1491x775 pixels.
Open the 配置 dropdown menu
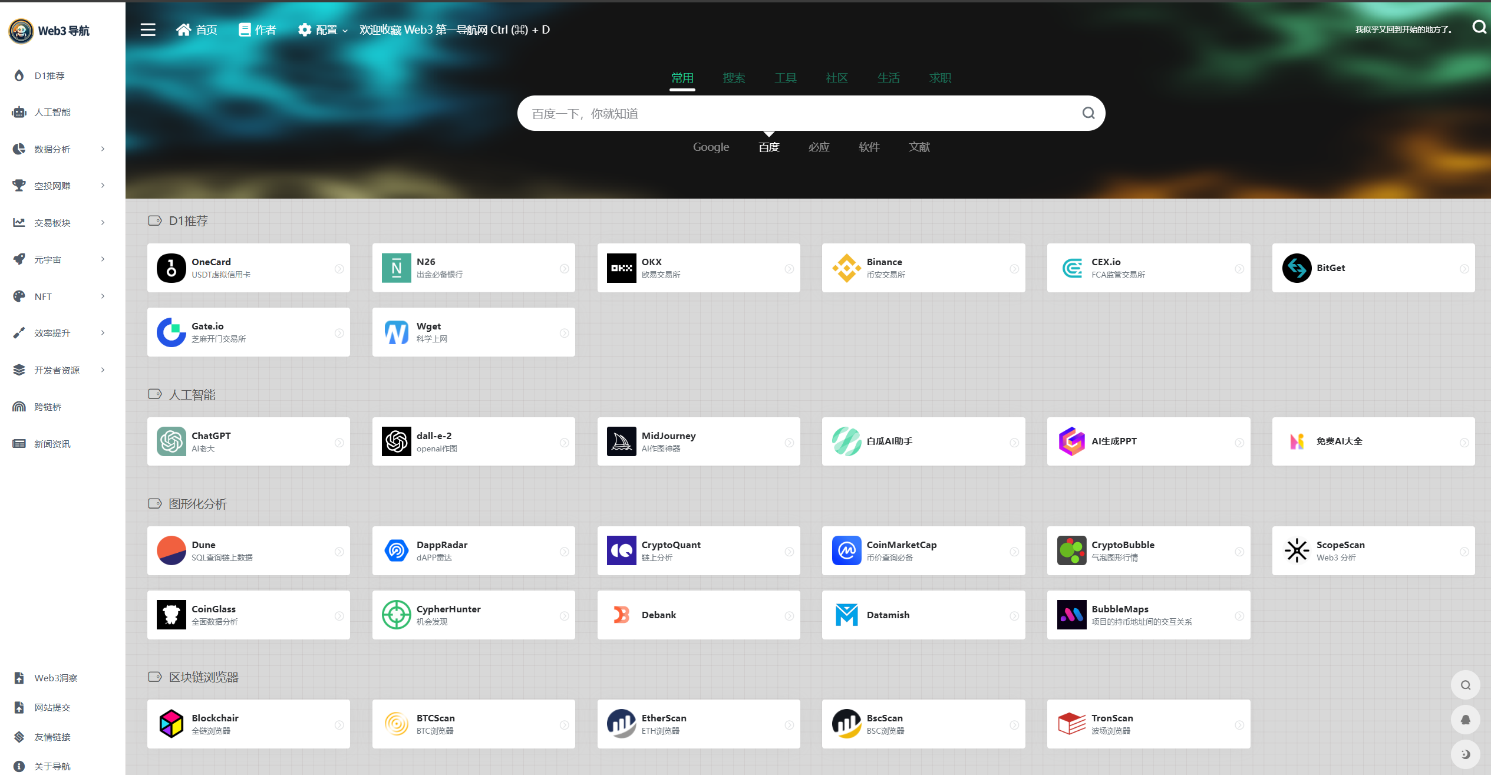point(322,30)
